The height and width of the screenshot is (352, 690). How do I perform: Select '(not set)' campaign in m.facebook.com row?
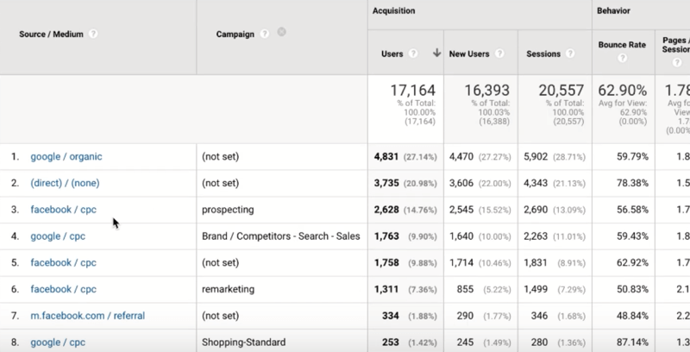[x=221, y=316]
